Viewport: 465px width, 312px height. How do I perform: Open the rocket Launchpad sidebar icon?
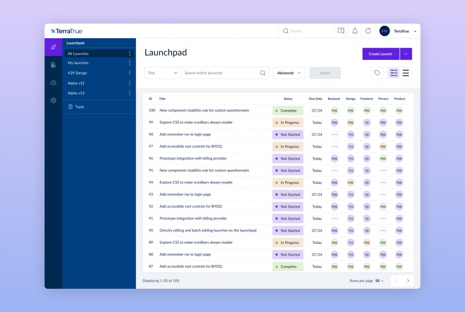(x=53, y=47)
